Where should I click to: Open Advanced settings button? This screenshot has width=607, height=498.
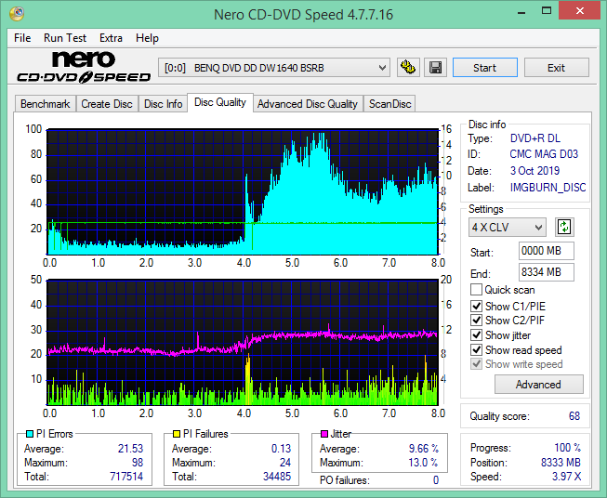538,385
